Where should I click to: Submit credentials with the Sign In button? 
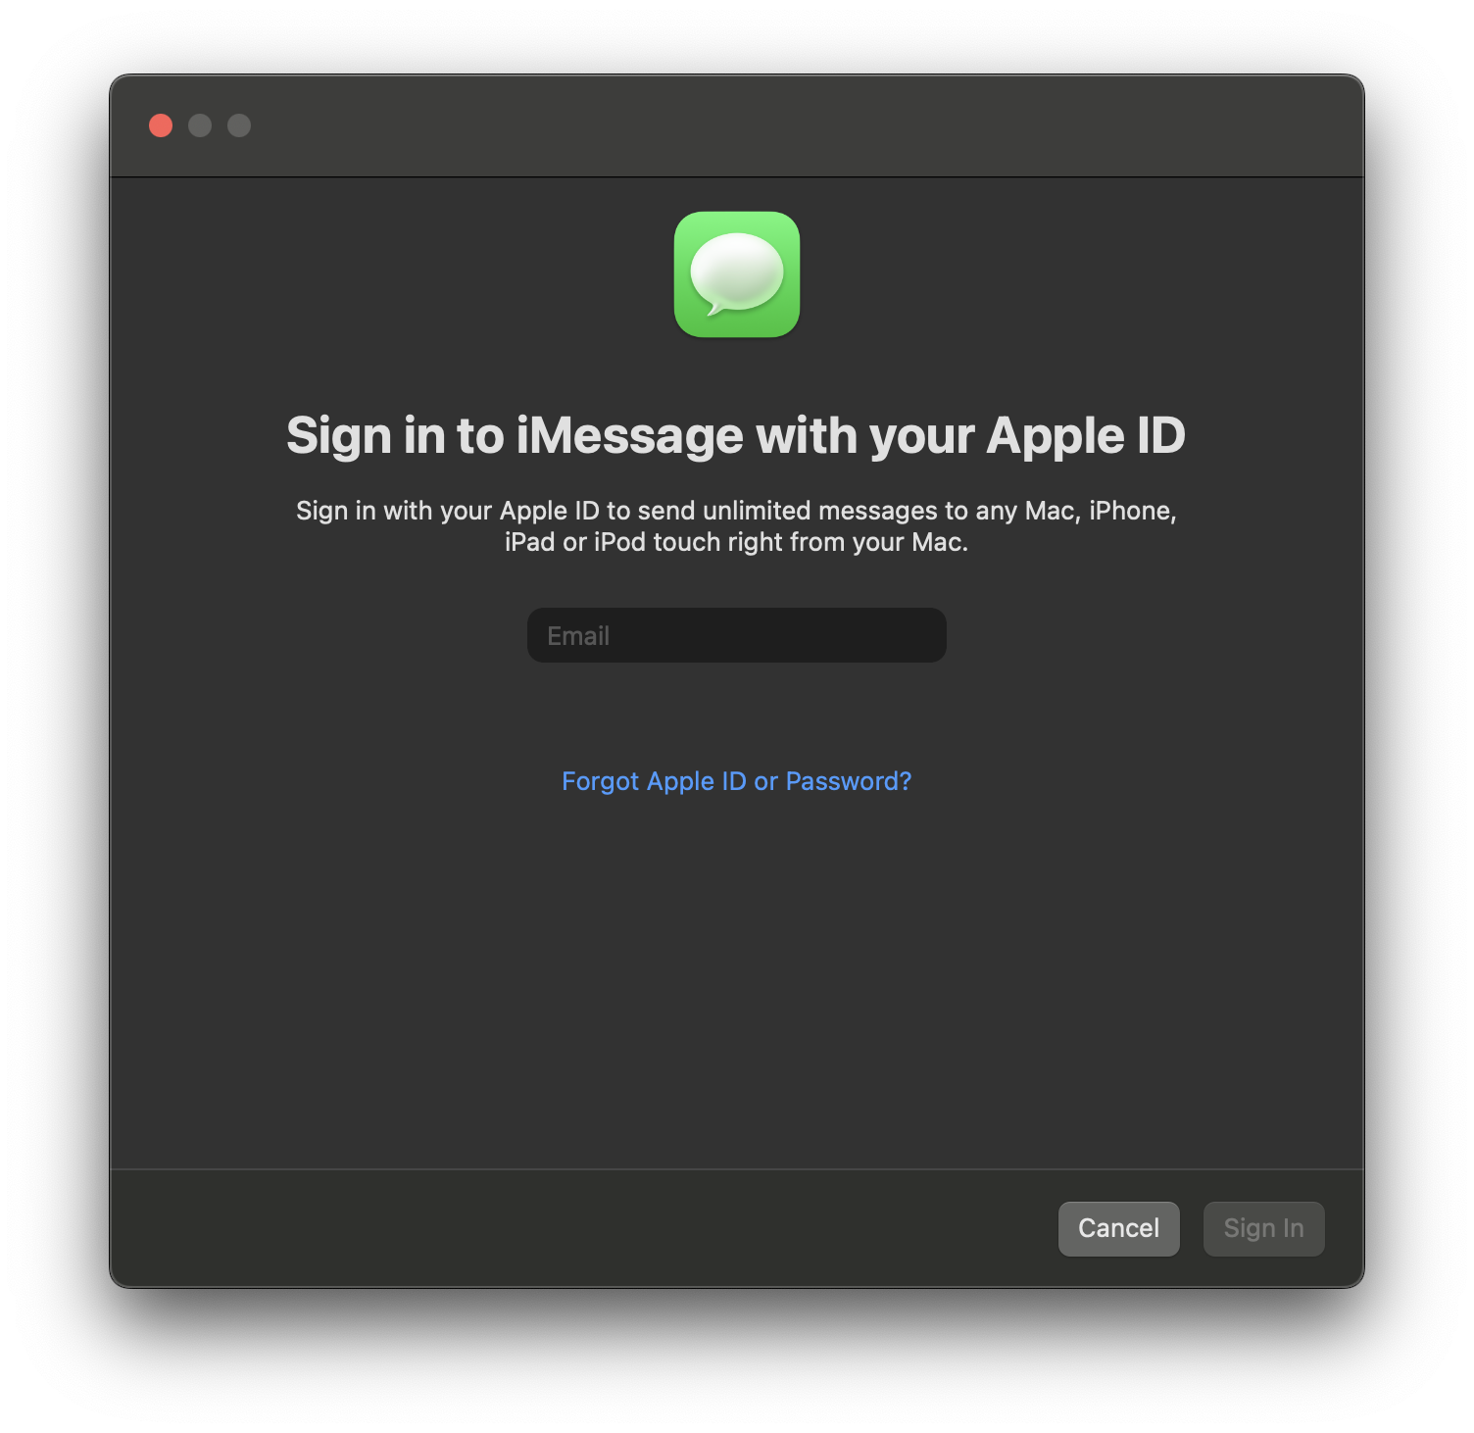[1264, 1228]
